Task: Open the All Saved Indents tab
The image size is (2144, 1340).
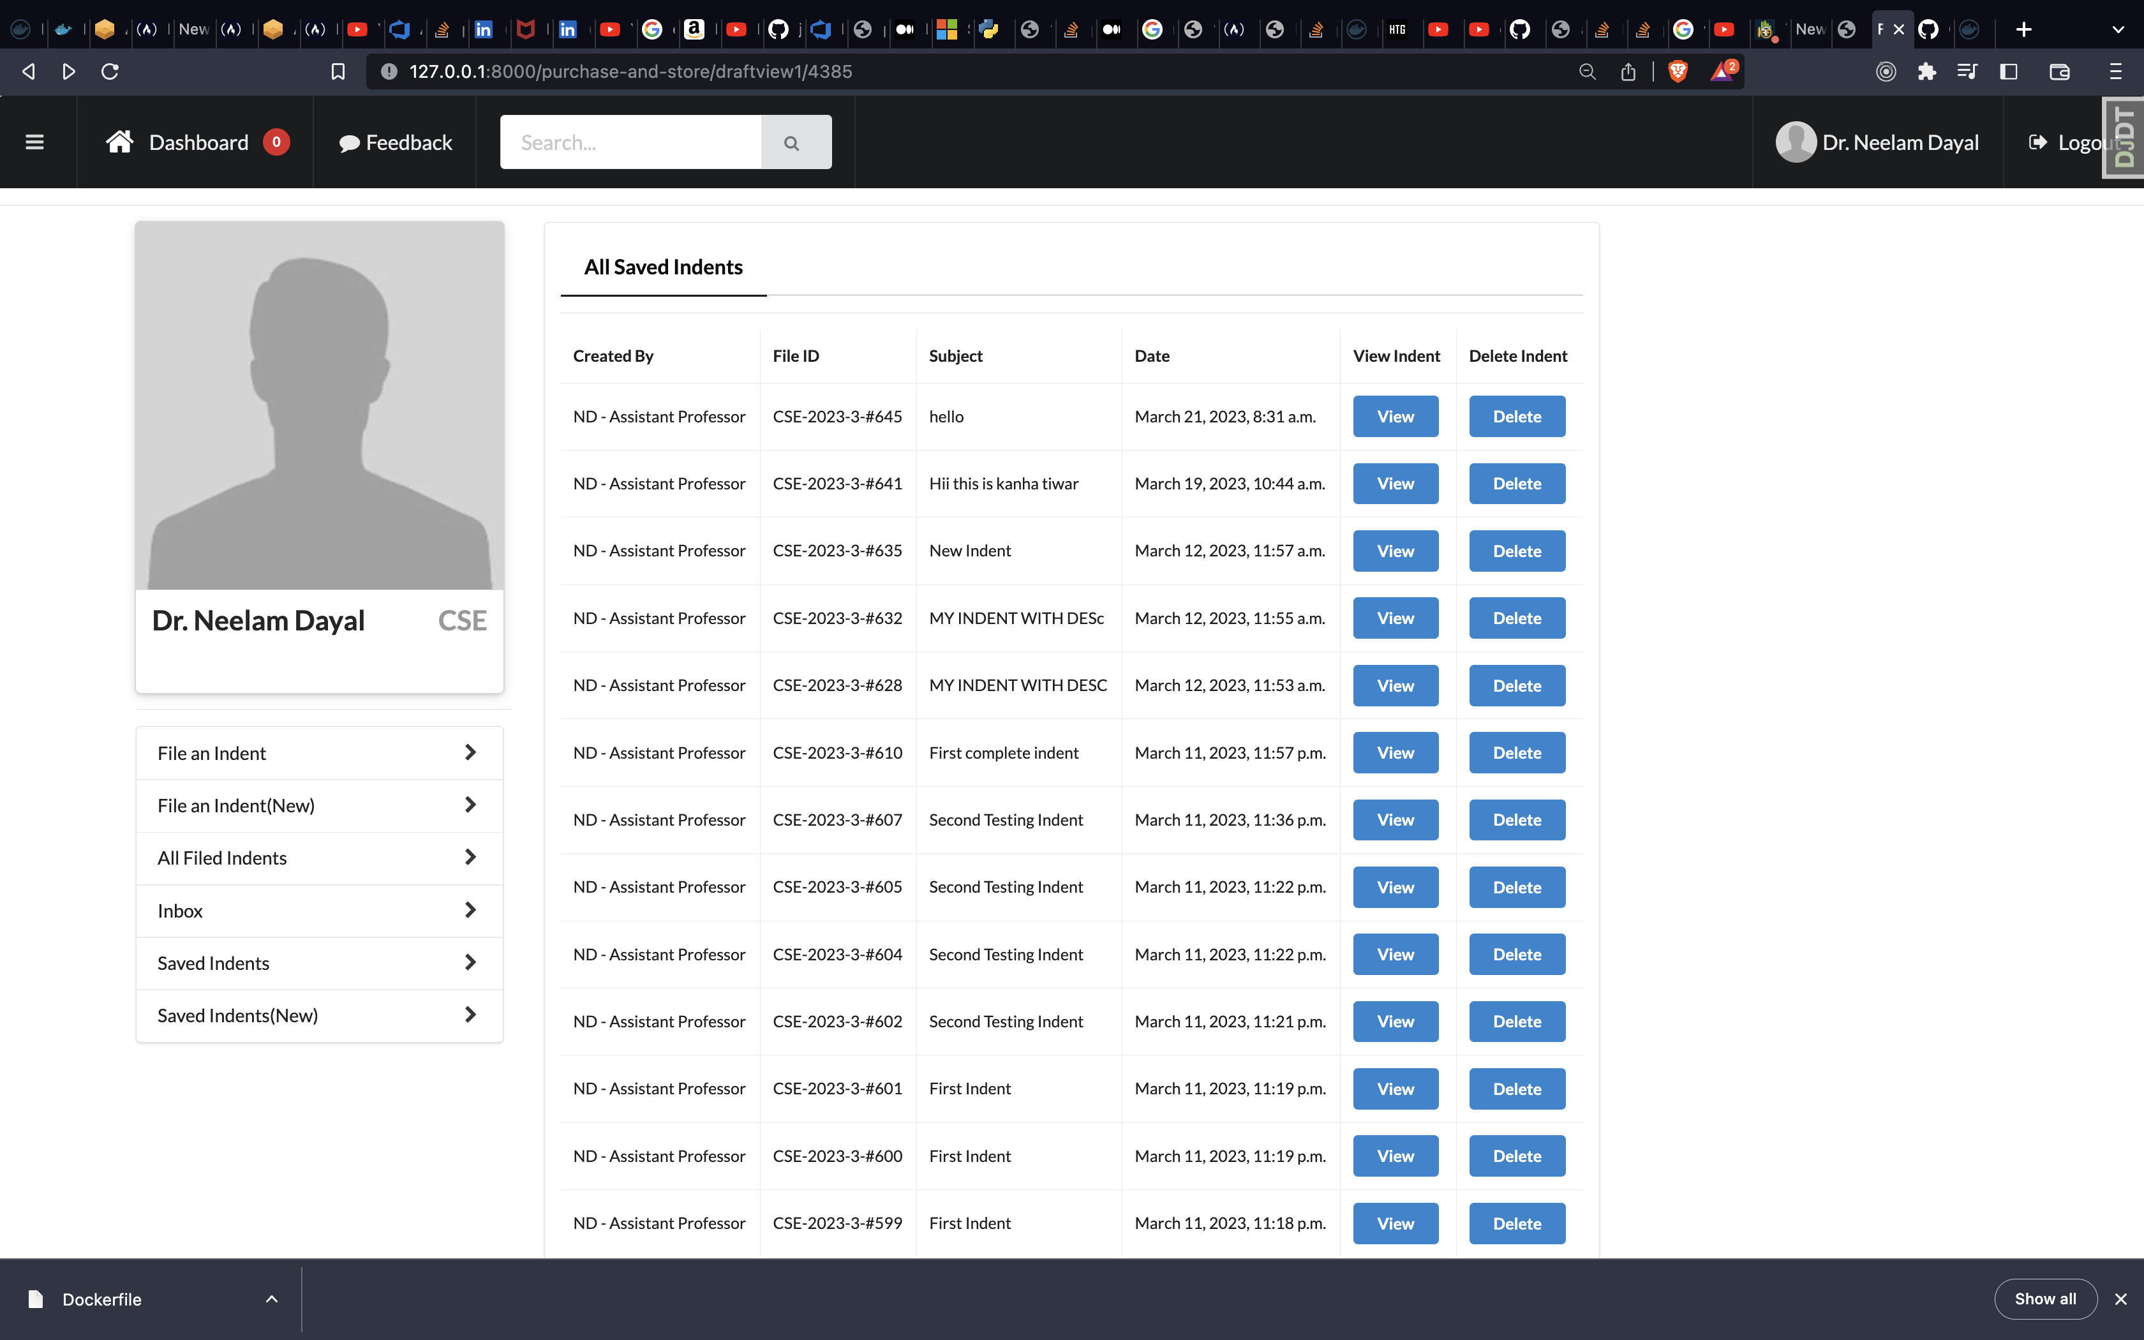Action: pyautogui.click(x=663, y=267)
